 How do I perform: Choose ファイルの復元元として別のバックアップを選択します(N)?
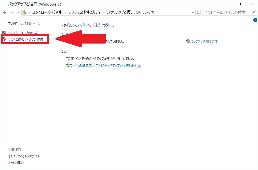point(105,66)
